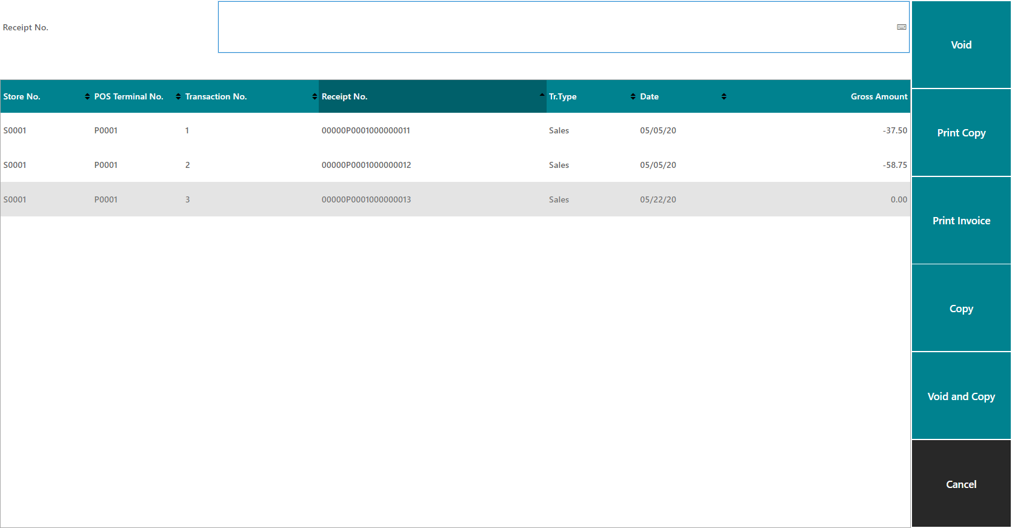
Task: Open the on-screen keyboard icon in Receipt field
Action: click(901, 27)
